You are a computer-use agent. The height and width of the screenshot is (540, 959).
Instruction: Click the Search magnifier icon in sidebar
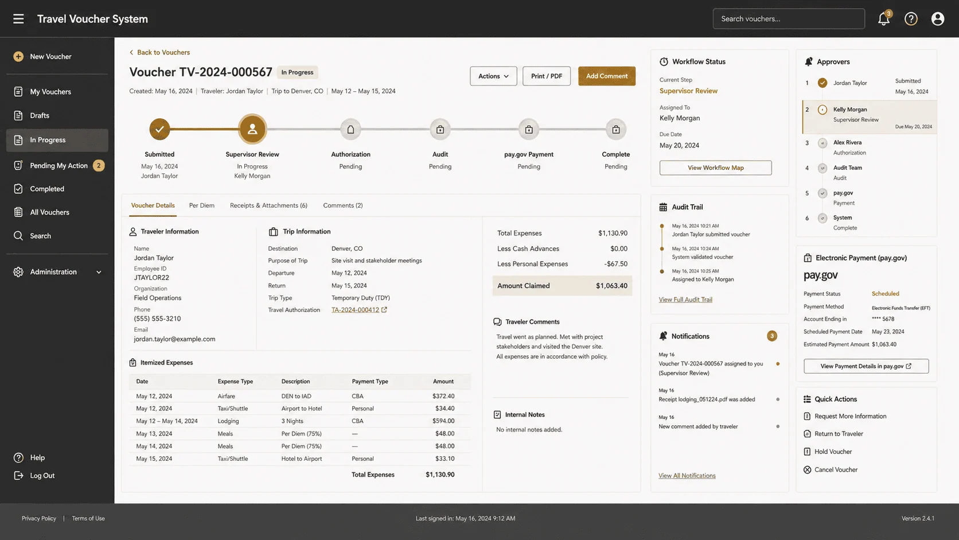pyautogui.click(x=18, y=236)
